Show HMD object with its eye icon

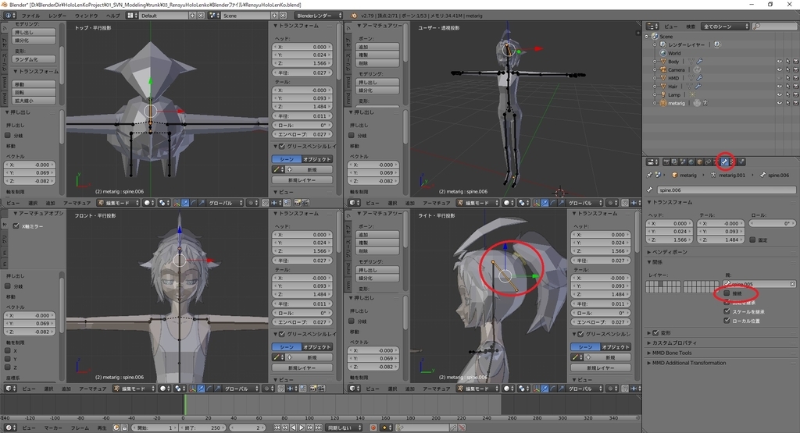780,78
